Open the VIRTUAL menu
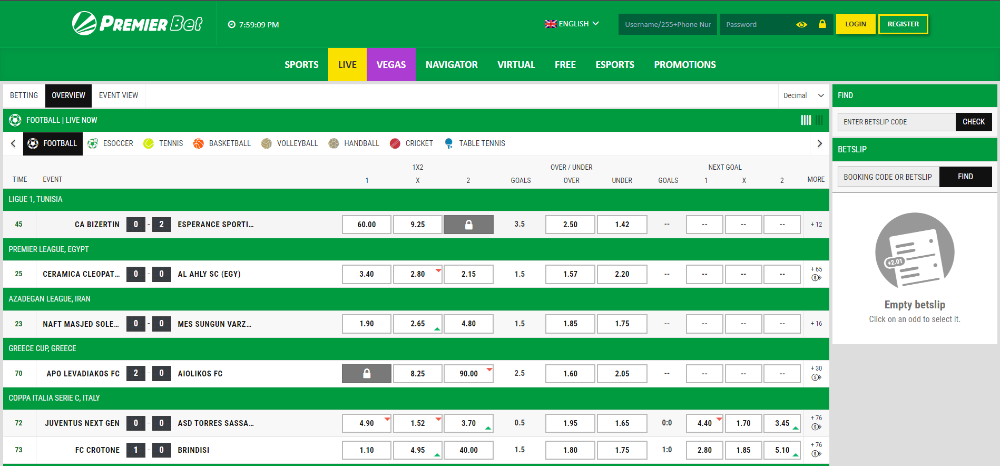1000x466 pixels. (x=516, y=65)
